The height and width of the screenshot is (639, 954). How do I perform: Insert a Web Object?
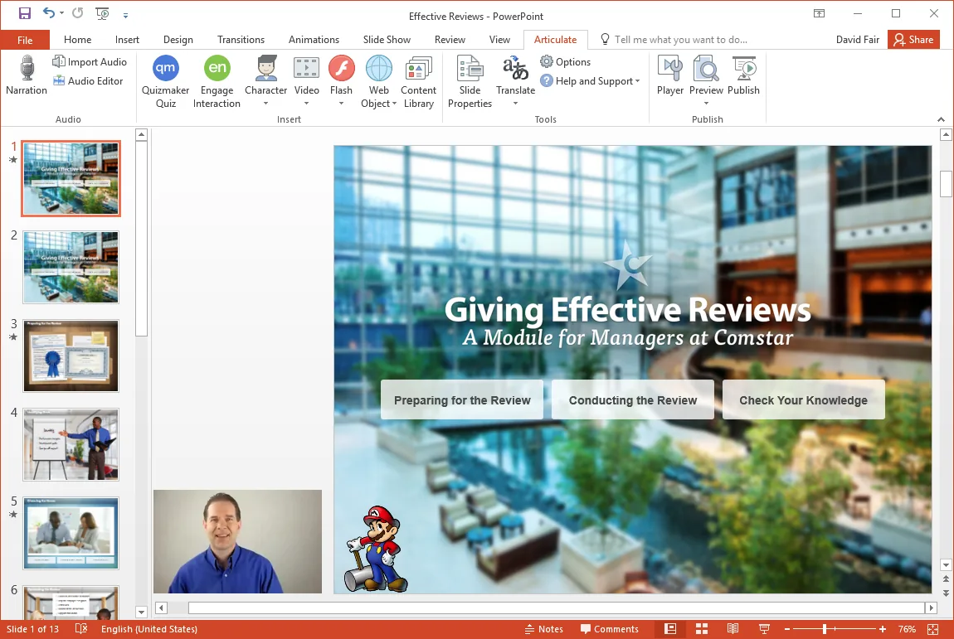378,82
